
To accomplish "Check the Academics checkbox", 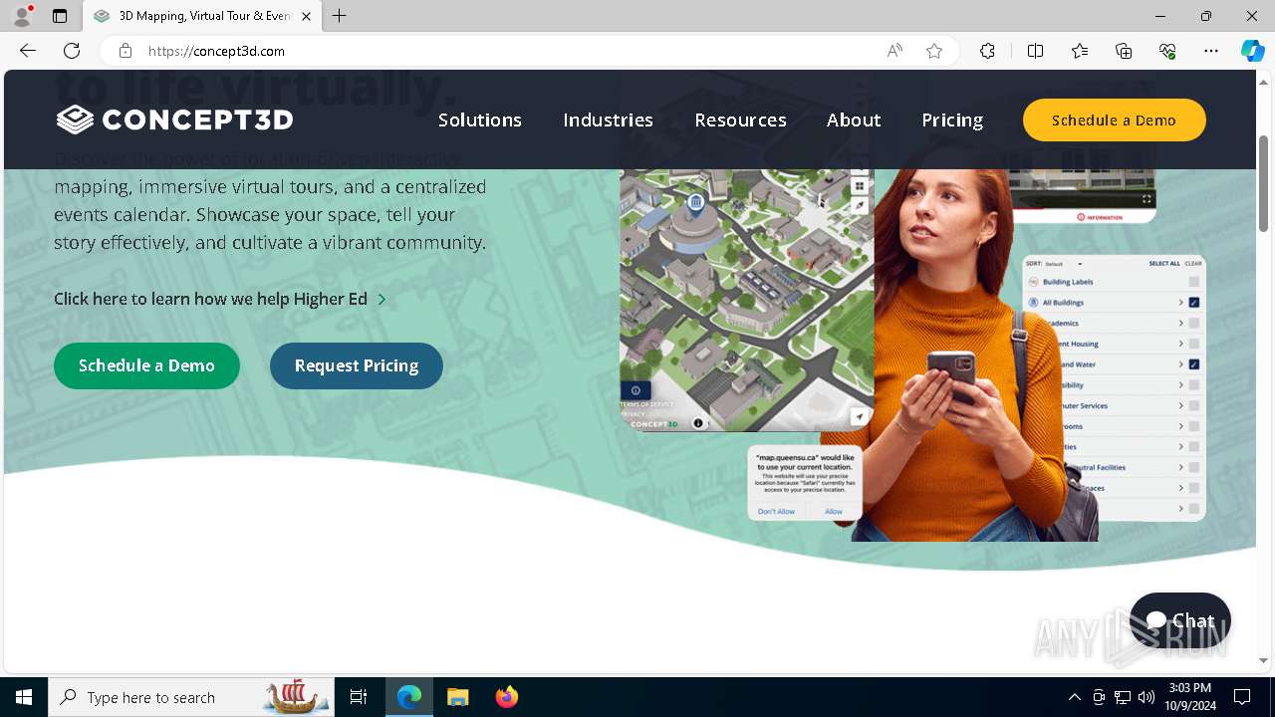I will click(1193, 324).
